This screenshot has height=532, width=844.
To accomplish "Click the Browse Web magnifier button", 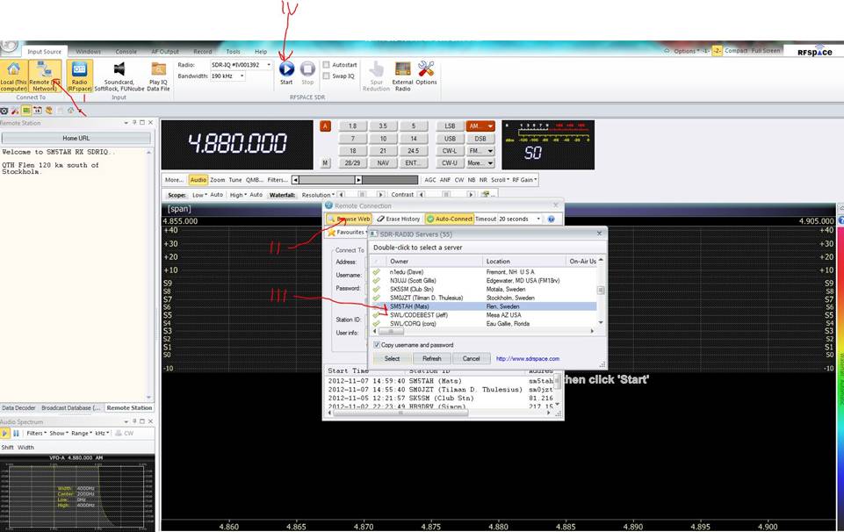I will click(x=349, y=219).
